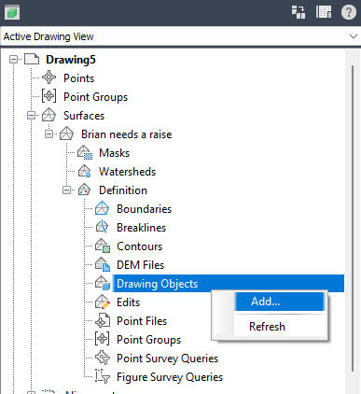Screen dimensions: 361x394
Task: Open Help with the question mark icon
Action: tap(349, 12)
